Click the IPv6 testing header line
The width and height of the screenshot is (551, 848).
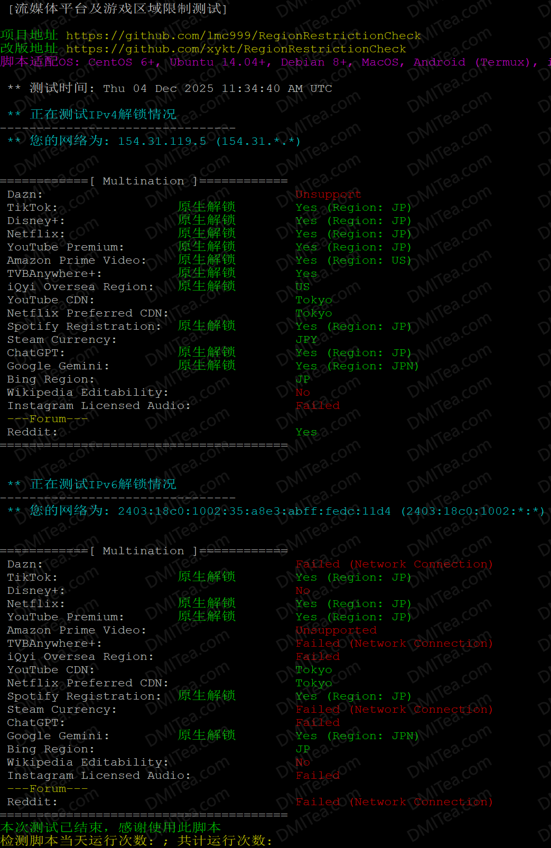coord(103,484)
